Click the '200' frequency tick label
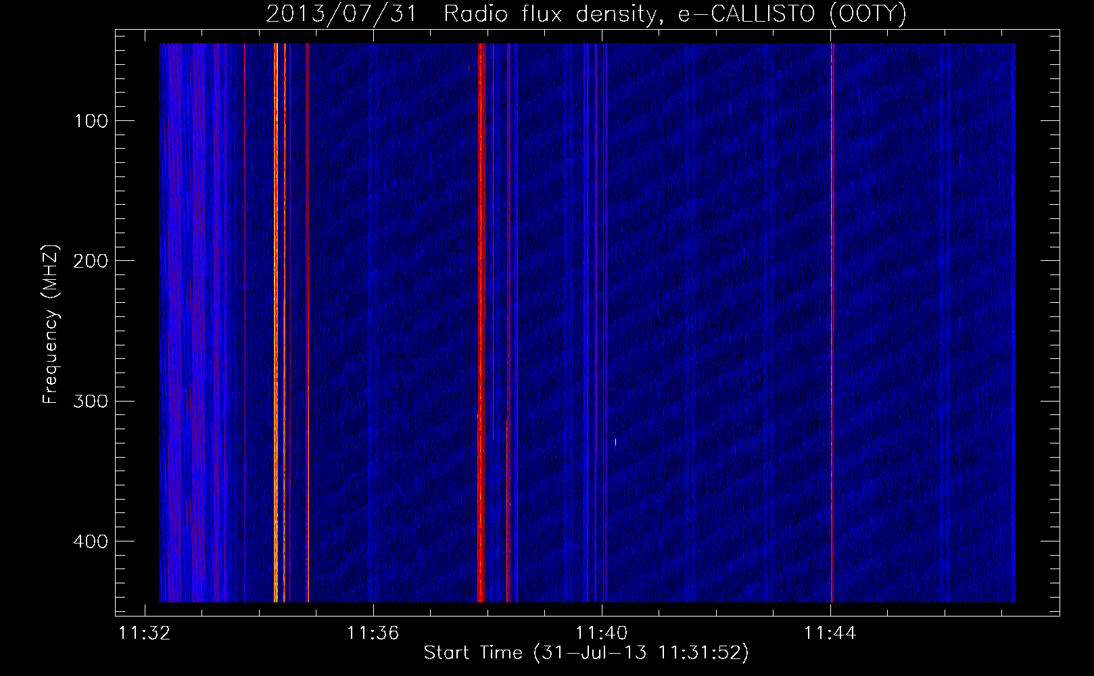Viewport: 1094px width, 676px height. tap(91, 261)
